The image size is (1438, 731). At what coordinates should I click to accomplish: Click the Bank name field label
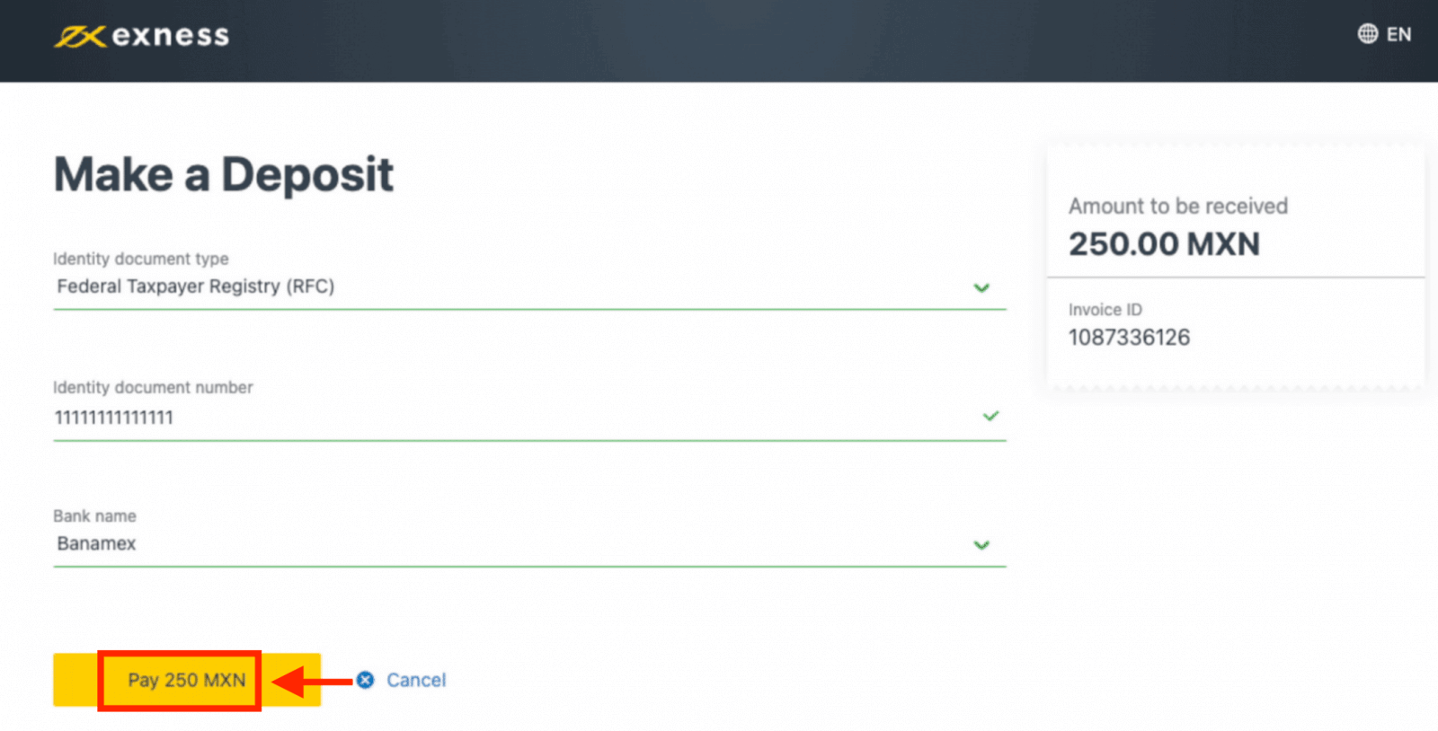coord(94,516)
